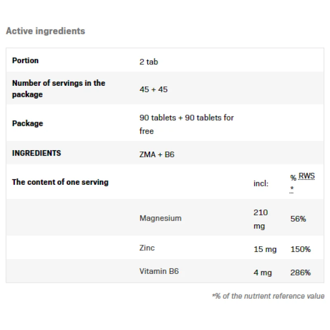The image size is (330, 330).
Task: Click the "Portion" row label
Action: pyautogui.click(x=25, y=61)
